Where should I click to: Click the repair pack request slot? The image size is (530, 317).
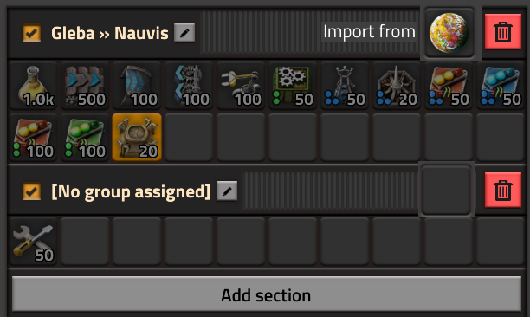33,242
